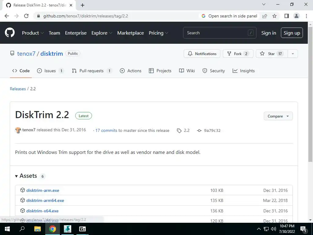Open the Marketplace menu item
Screen dimensions: 313x235
pos(131,33)
